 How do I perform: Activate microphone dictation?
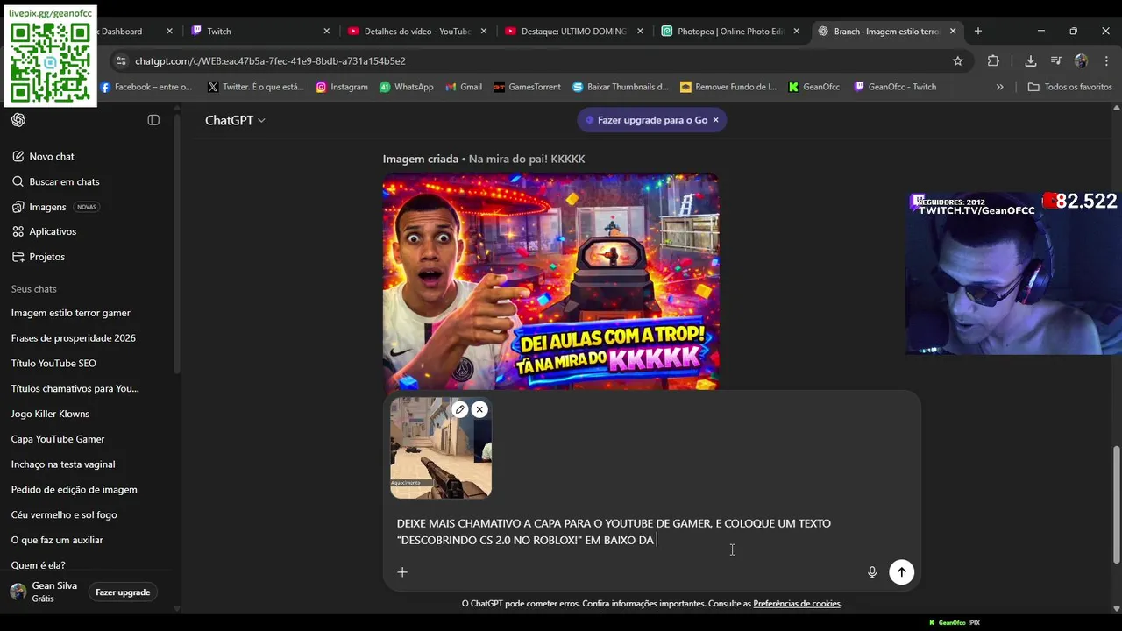pos(872,572)
